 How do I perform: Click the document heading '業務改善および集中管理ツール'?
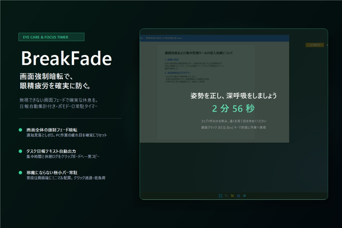[x=199, y=53]
